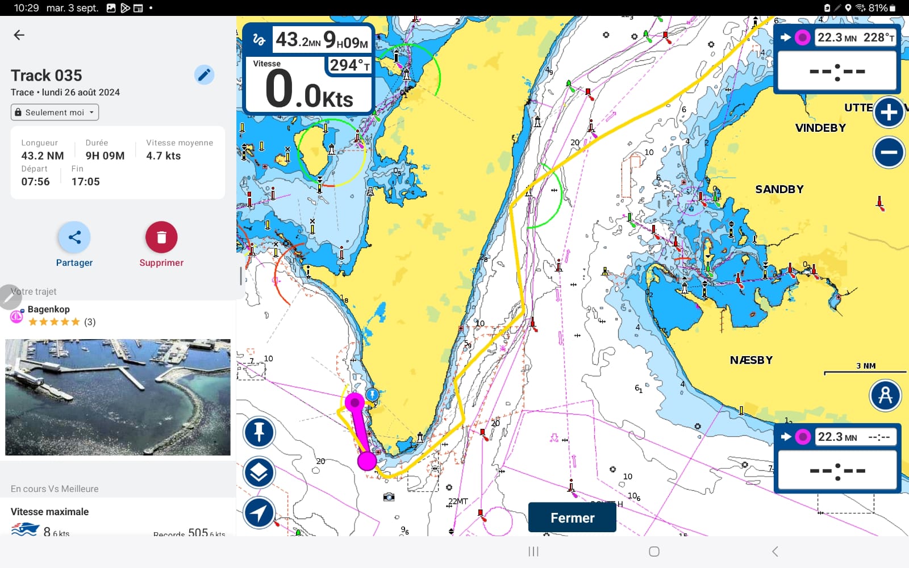The width and height of the screenshot is (909, 568).
Task: Delete the track with Supprimer icon
Action: point(161,237)
